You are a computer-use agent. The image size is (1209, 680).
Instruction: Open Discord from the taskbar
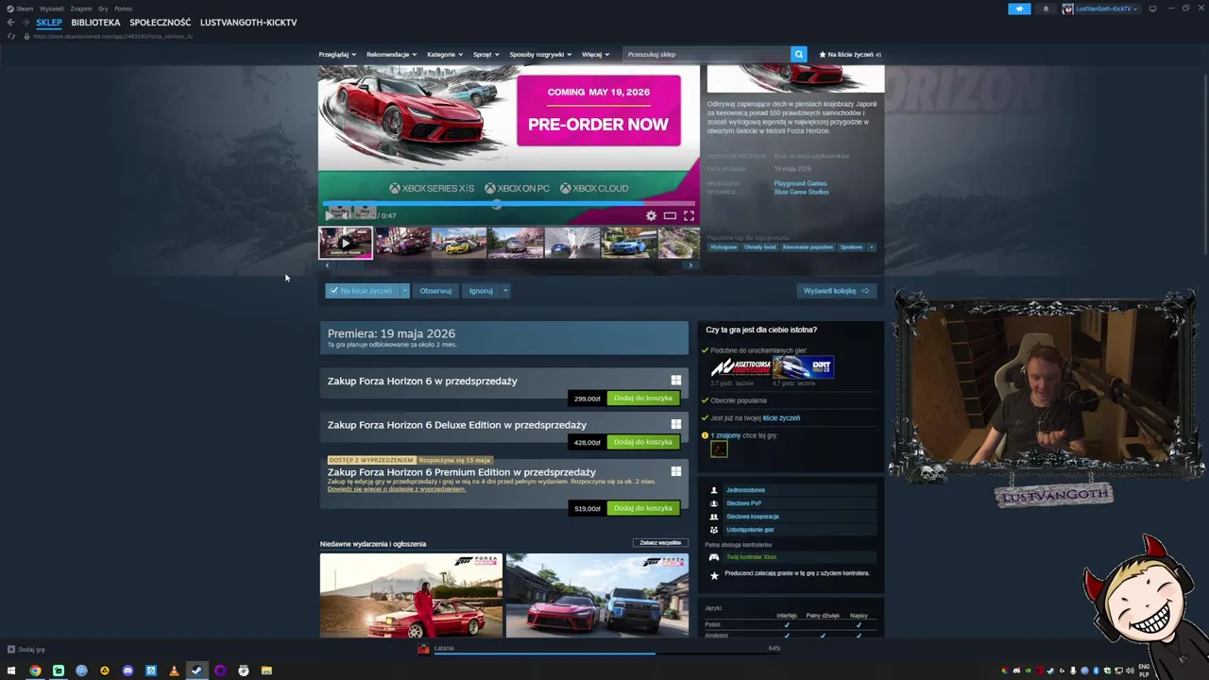click(128, 671)
